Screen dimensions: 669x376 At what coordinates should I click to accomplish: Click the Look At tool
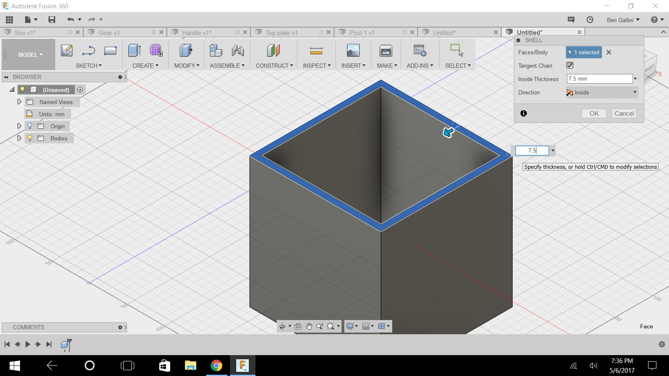(x=298, y=326)
